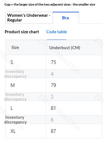
Task: Click the Size column header
Action: point(15,48)
